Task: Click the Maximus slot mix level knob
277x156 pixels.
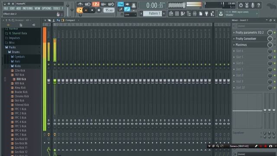Action: (x=270, y=45)
